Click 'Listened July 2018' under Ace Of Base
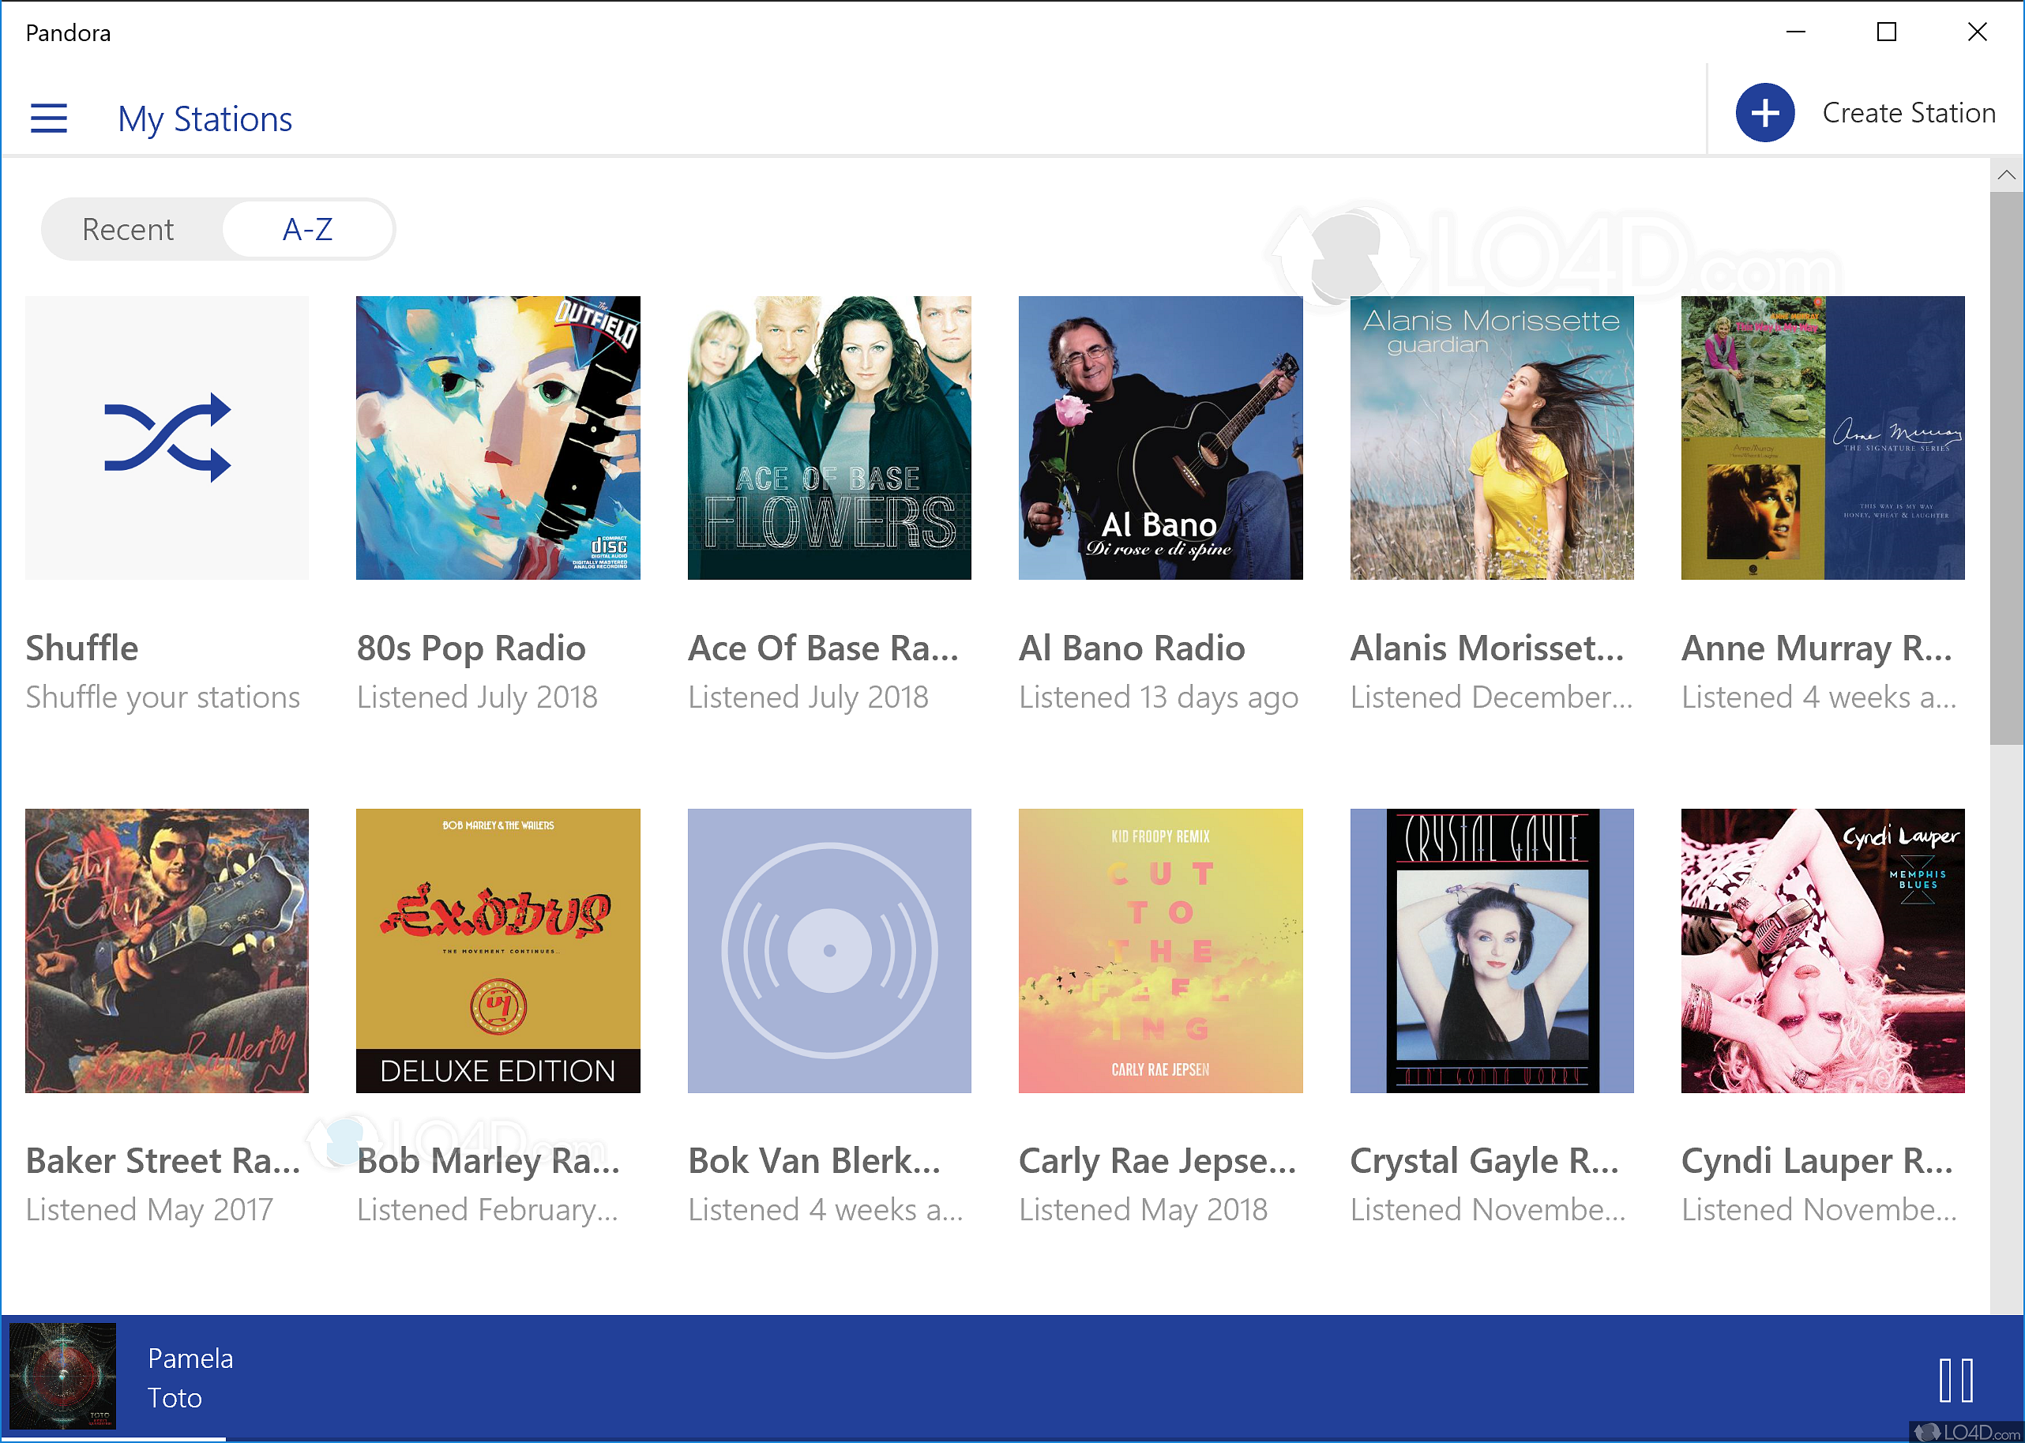The width and height of the screenshot is (2025, 1443). coord(809,697)
